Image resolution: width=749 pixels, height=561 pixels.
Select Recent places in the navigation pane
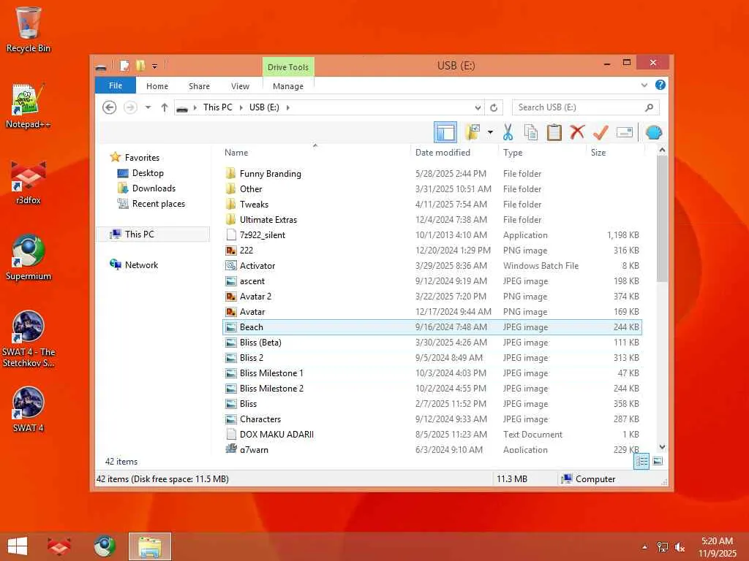pyautogui.click(x=158, y=204)
